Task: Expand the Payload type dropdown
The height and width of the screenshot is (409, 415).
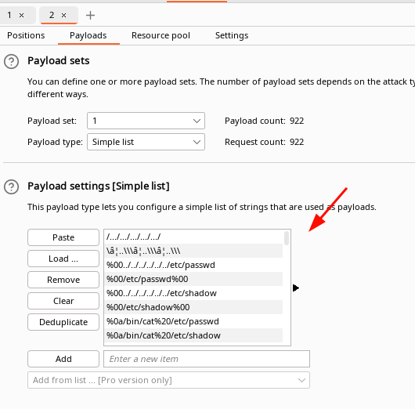Action: pyautogui.click(x=146, y=142)
